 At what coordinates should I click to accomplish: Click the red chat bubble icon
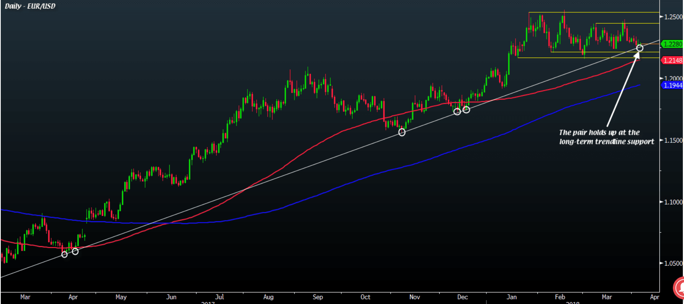click(679, 288)
